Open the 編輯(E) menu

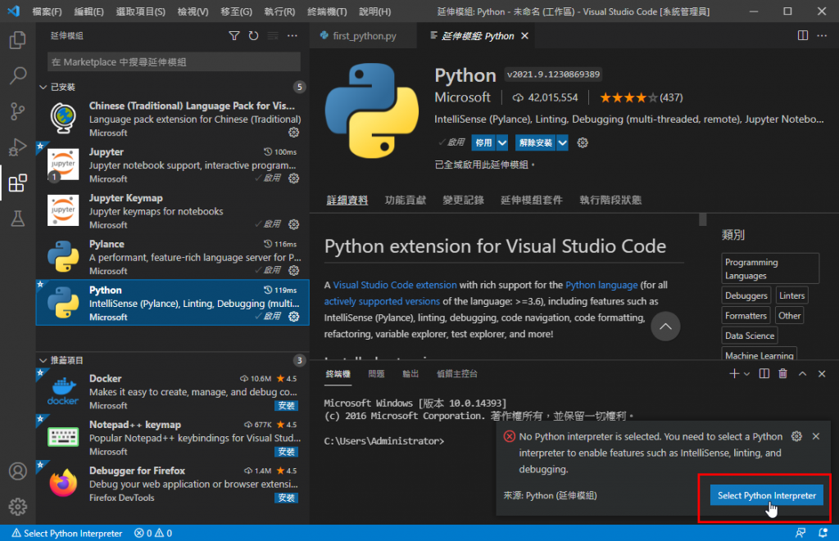[x=88, y=11]
